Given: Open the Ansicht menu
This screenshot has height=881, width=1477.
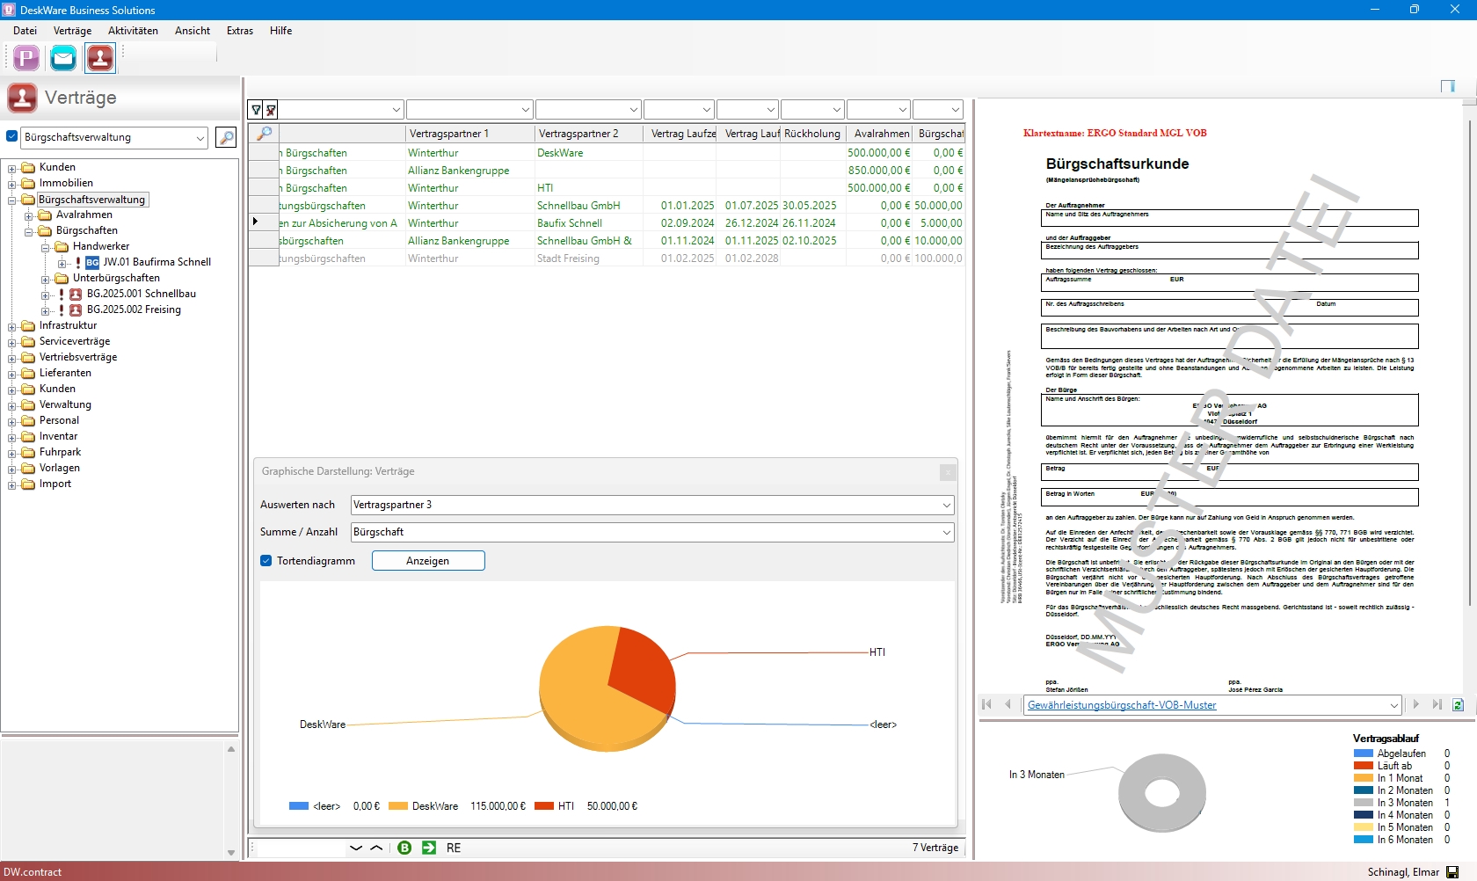Looking at the screenshot, I should tap(193, 31).
